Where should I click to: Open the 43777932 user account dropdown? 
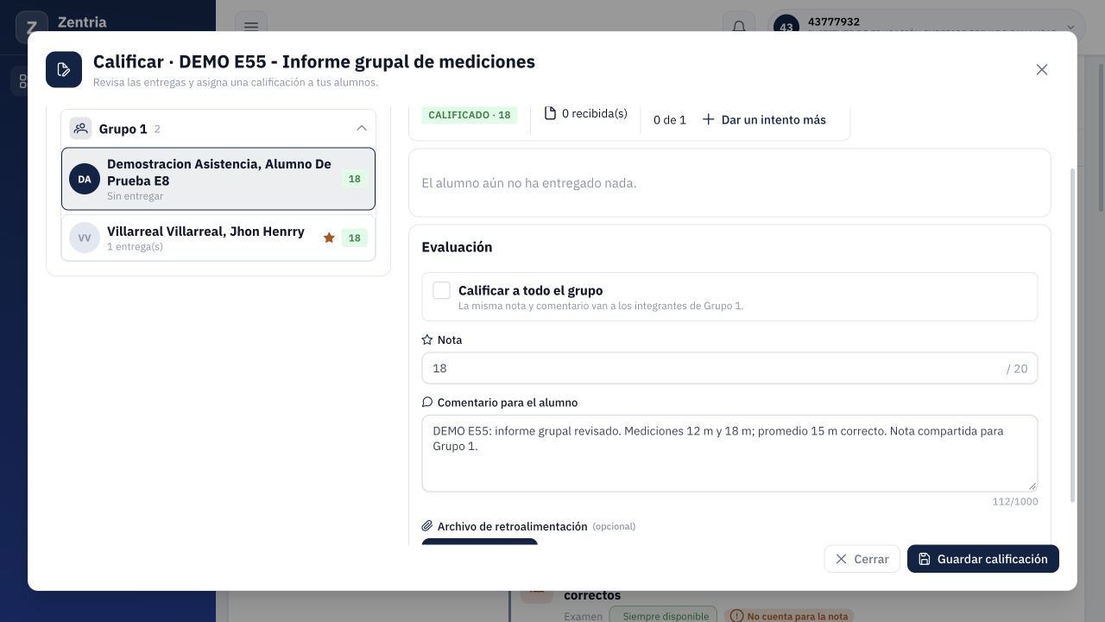(x=926, y=26)
